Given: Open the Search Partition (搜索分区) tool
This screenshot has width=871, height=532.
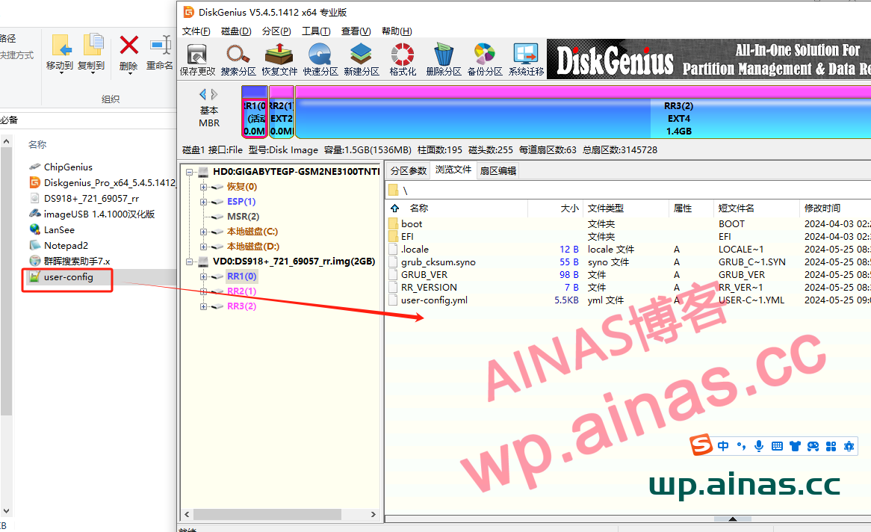Looking at the screenshot, I should click(x=238, y=60).
